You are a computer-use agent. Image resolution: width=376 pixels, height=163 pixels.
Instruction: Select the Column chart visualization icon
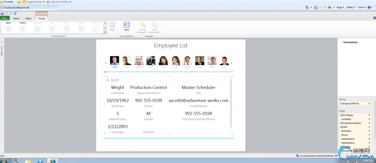click(37, 28)
